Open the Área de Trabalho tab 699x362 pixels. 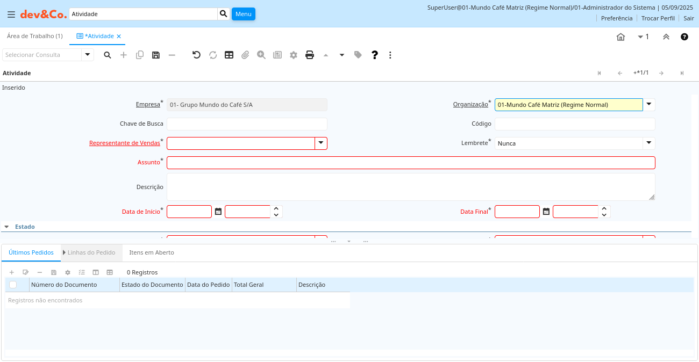(34, 36)
